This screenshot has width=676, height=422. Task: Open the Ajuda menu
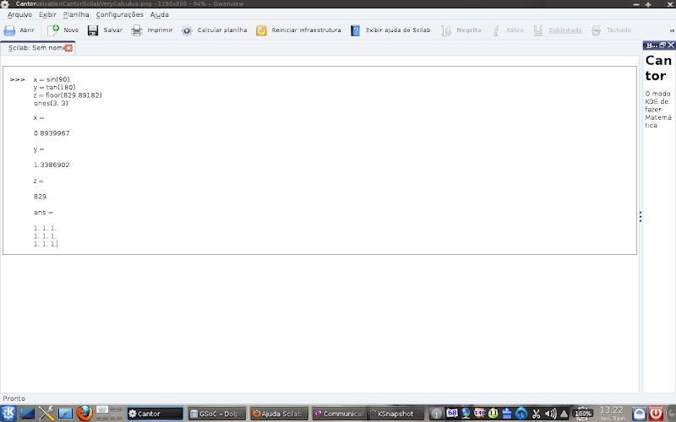160,14
